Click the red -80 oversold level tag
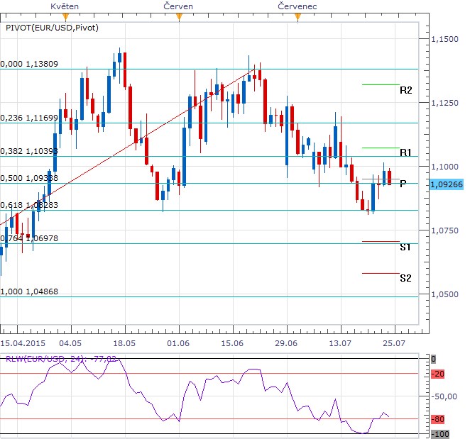The width and height of the screenshot is (470, 439). coord(439,419)
